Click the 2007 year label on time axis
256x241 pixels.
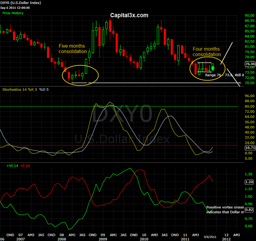(x=20, y=239)
